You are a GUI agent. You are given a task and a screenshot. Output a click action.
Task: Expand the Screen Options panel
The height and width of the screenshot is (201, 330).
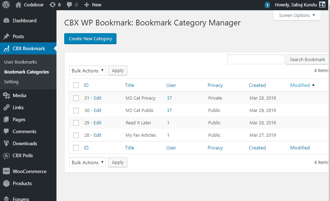tap(297, 16)
